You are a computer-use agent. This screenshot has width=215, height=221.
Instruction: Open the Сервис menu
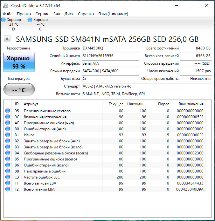42,14
